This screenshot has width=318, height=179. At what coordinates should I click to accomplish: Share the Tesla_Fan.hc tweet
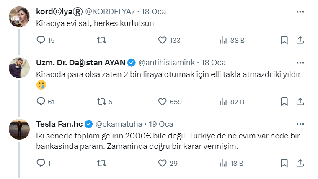(x=300, y=163)
